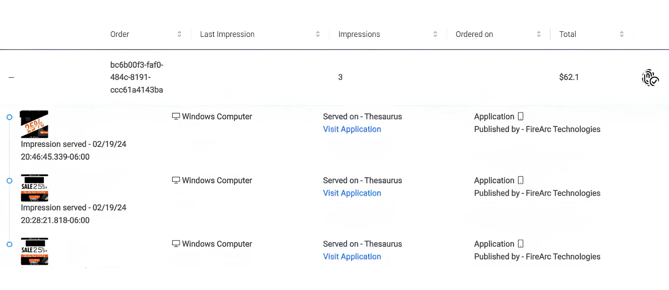Click the fingerprint verification icon

(650, 78)
